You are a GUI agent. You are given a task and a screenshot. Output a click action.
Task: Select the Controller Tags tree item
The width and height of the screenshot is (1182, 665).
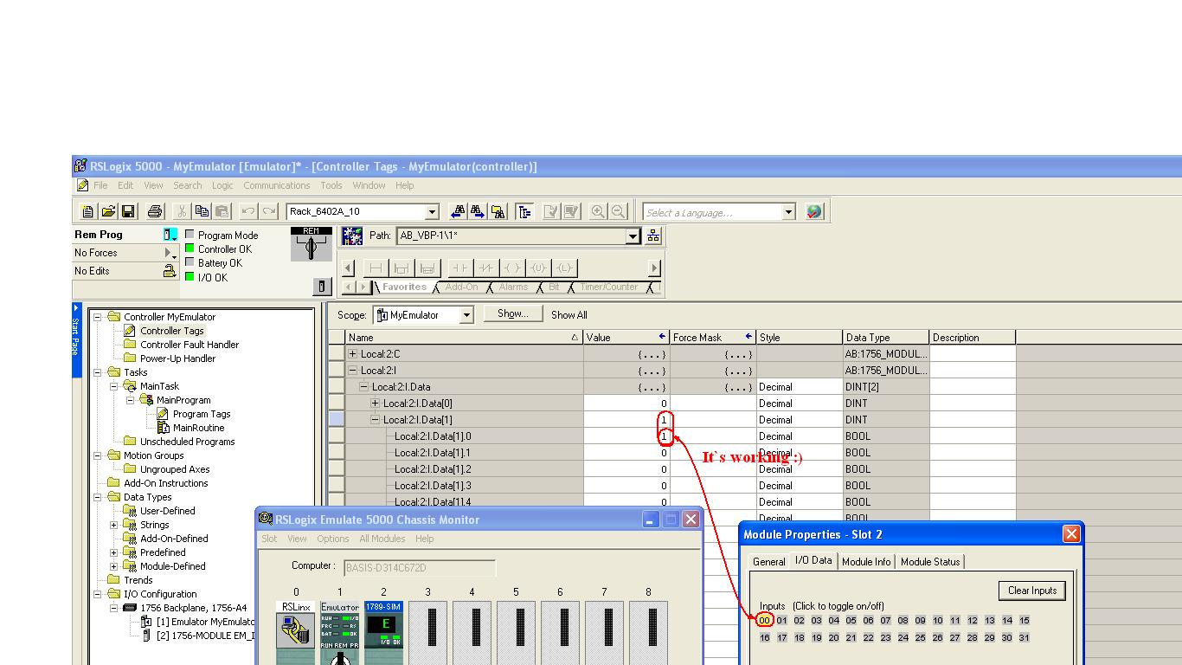tap(172, 331)
